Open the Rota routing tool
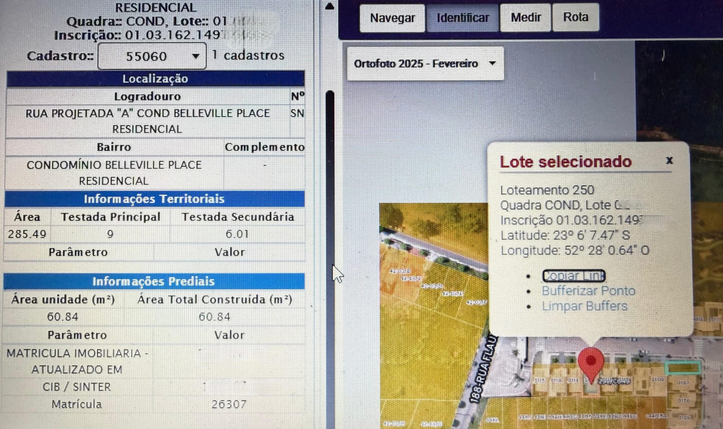723x429 pixels. click(575, 17)
